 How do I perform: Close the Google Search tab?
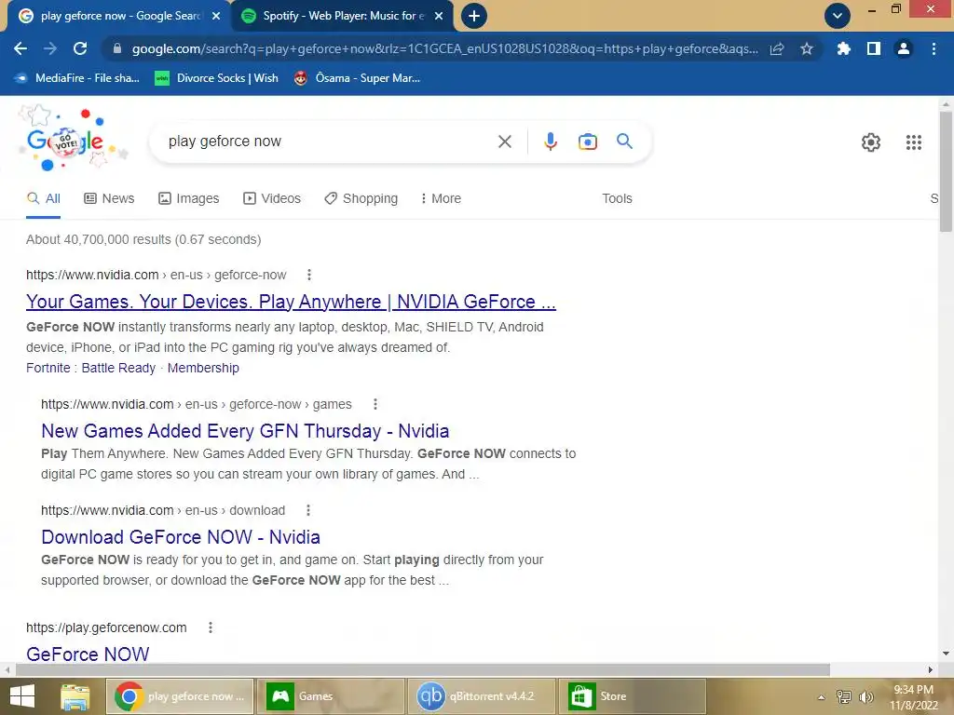[x=216, y=17]
